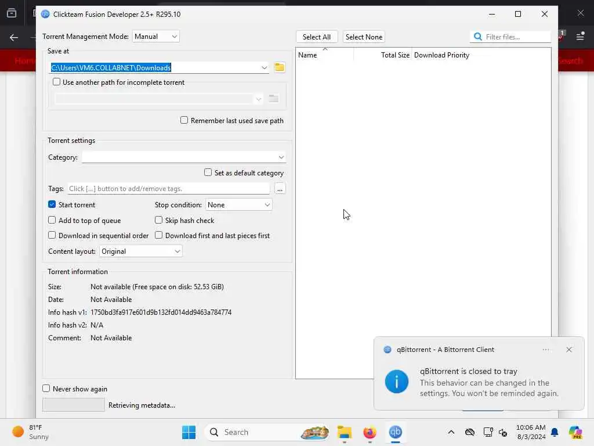Screen dimensions: 594x446
Task: Uncheck the Start torrent checkbox
Action: click(52, 204)
